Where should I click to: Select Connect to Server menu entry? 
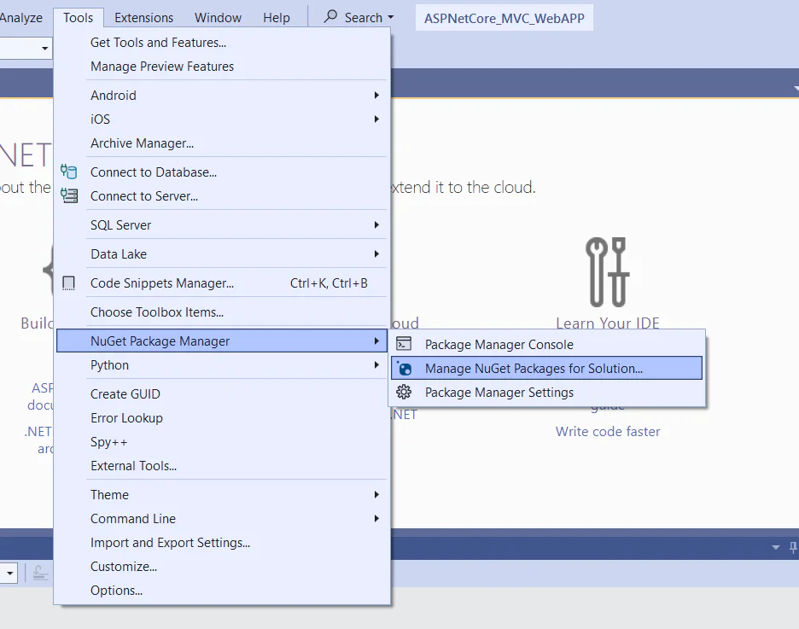[222, 196]
